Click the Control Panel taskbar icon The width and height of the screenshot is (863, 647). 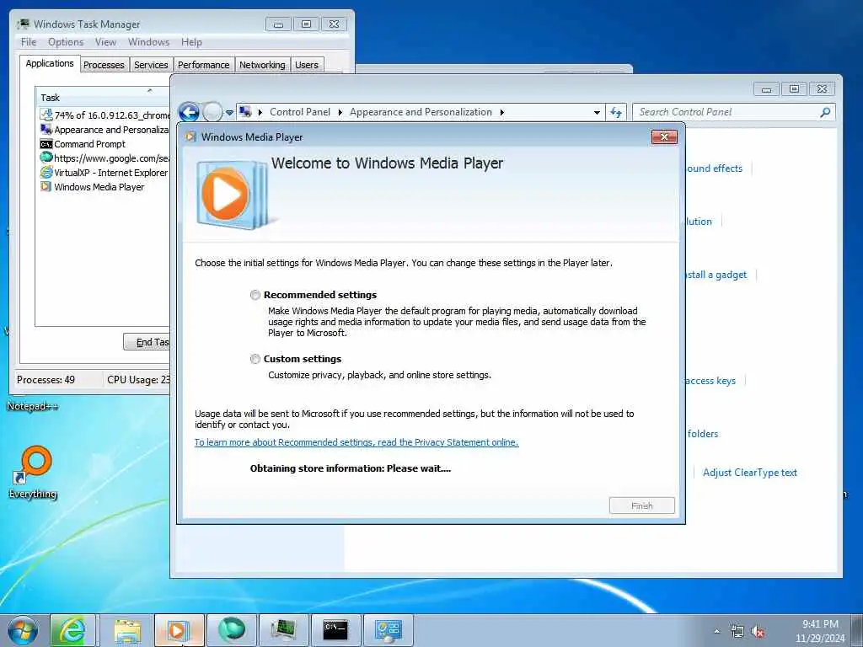click(388, 630)
